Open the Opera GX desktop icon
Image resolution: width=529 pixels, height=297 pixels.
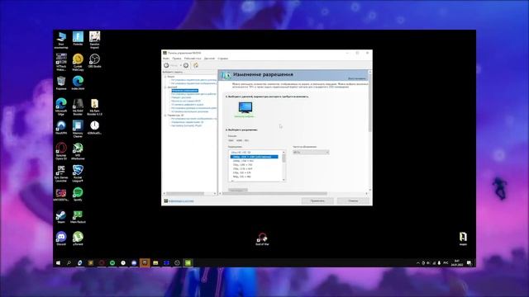click(x=61, y=152)
